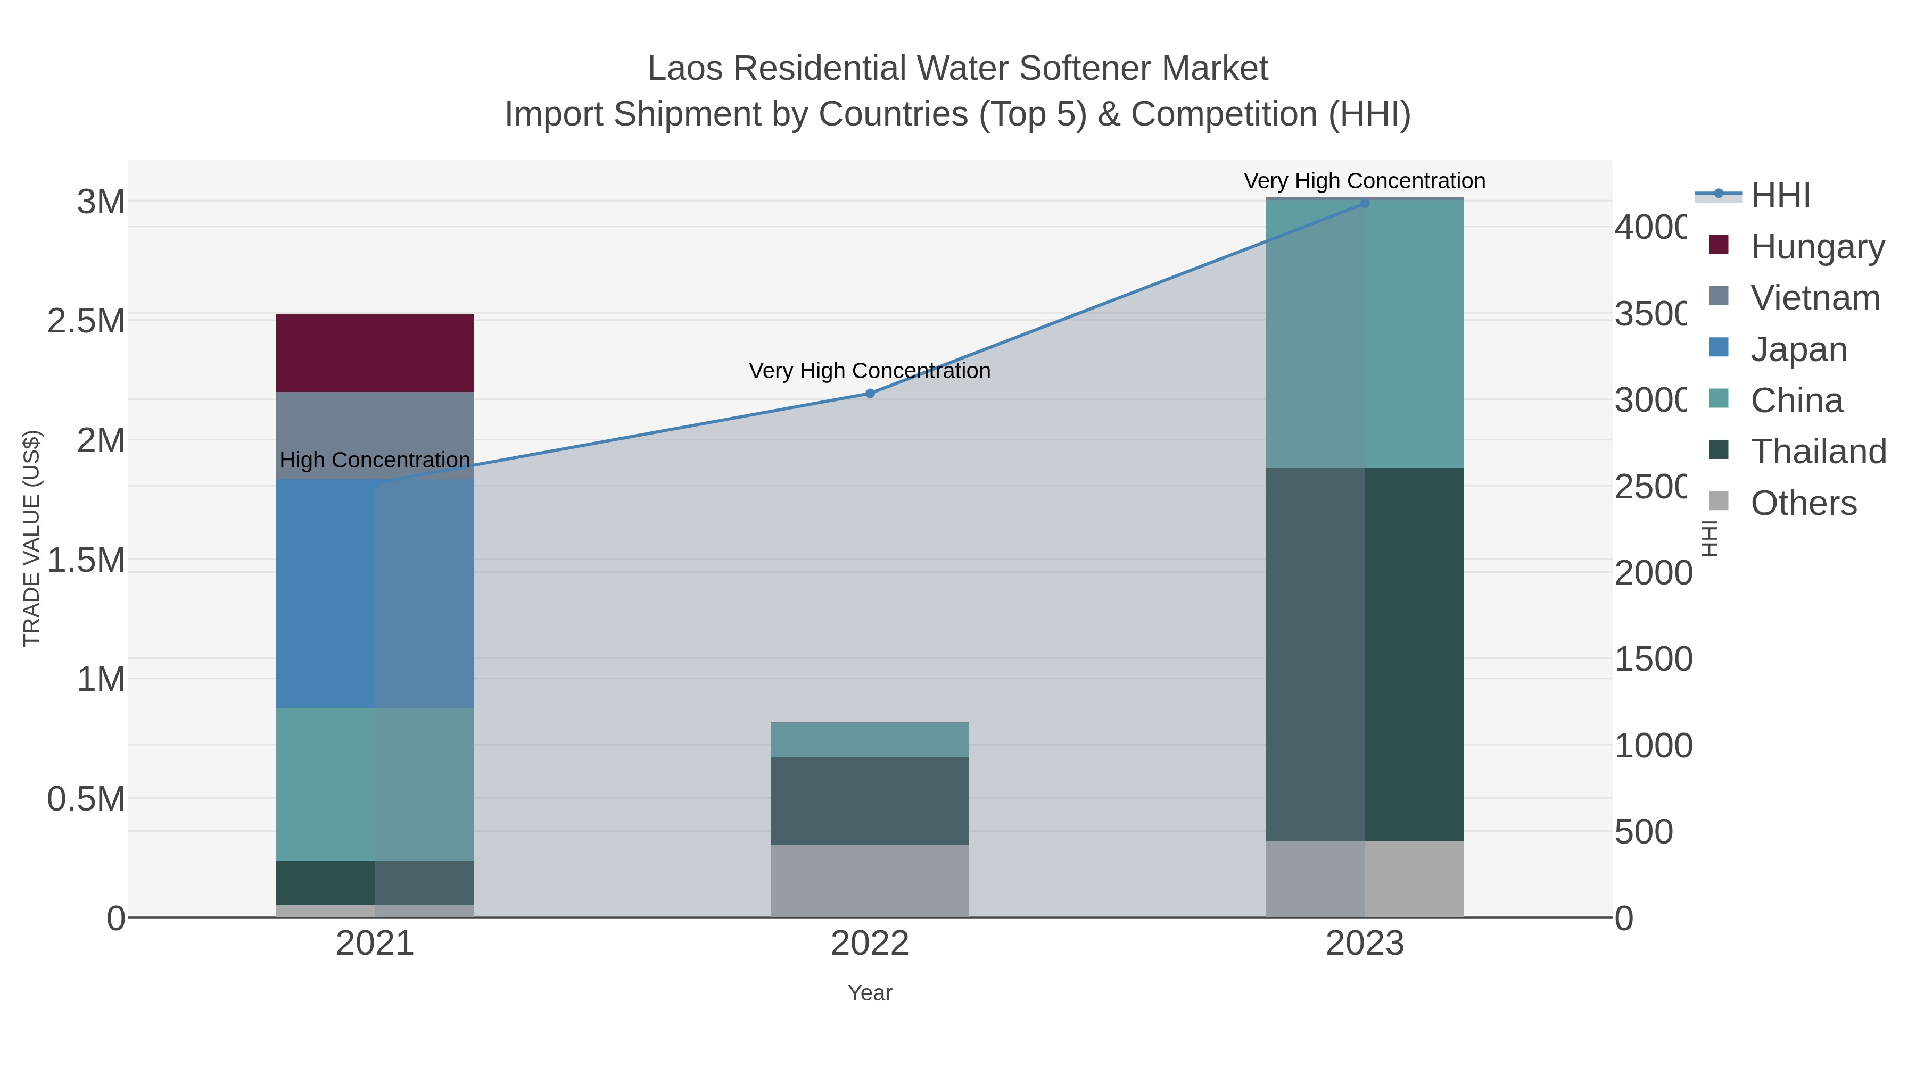Click the '2000' HHI axis tick

1654,573
